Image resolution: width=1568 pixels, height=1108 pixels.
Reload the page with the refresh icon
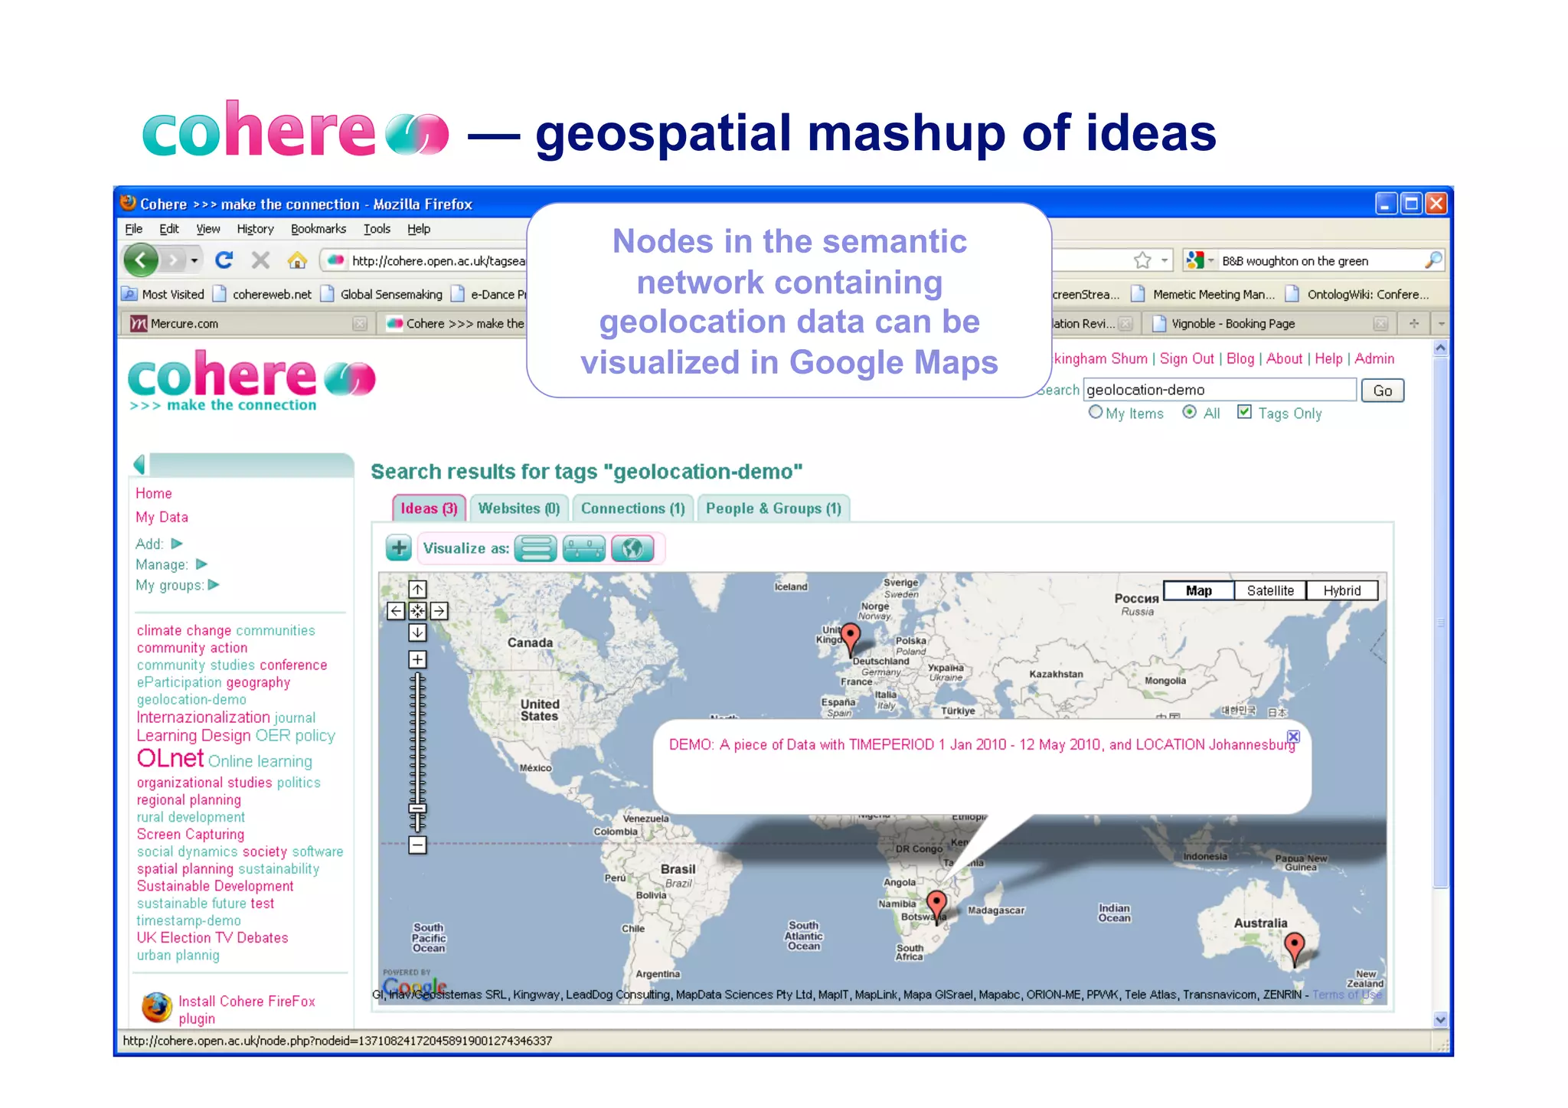224,260
